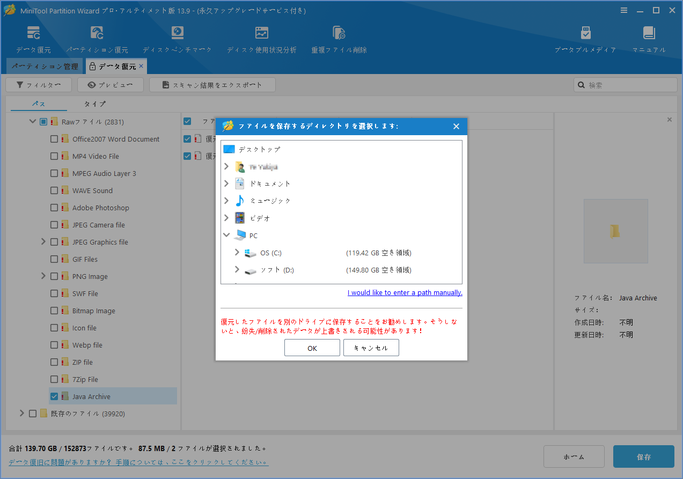Open the 重複ファイル削除 icon
Screen dimensions: 683x479
coord(339,33)
